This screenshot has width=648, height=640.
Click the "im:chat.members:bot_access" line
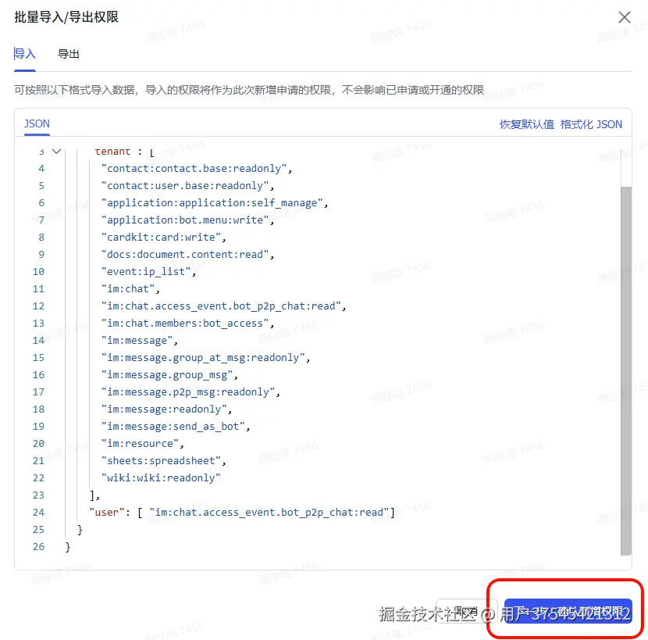tap(187, 323)
